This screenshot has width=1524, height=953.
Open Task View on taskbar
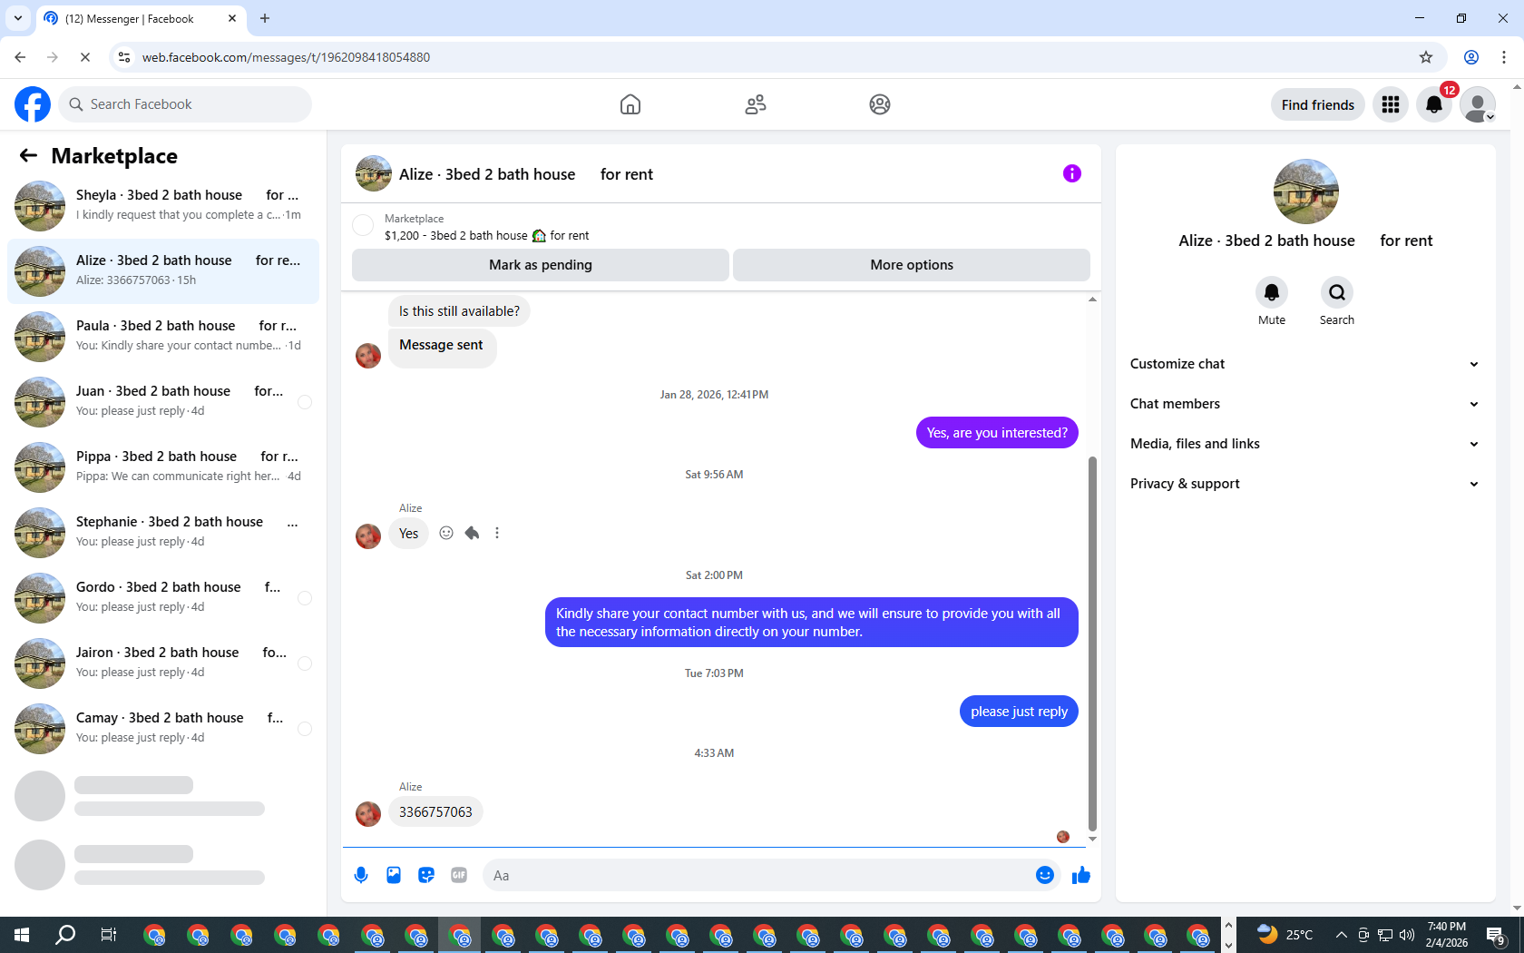pyautogui.click(x=108, y=935)
